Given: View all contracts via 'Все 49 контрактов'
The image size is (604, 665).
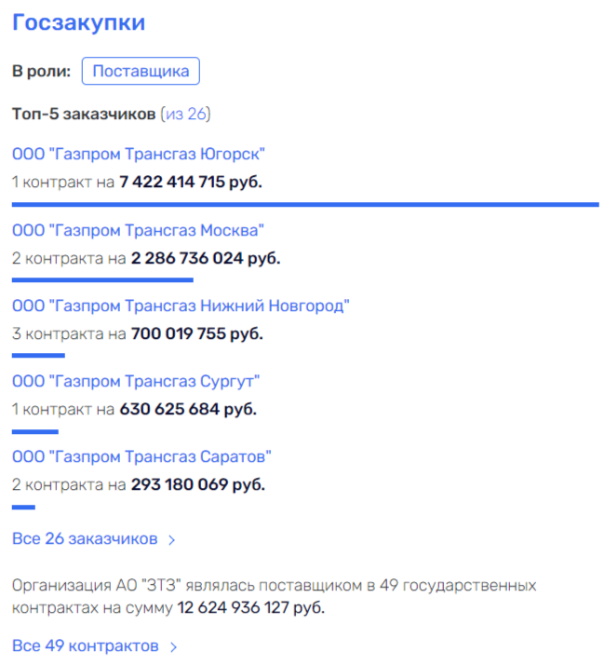Looking at the screenshot, I should point(85,645).
